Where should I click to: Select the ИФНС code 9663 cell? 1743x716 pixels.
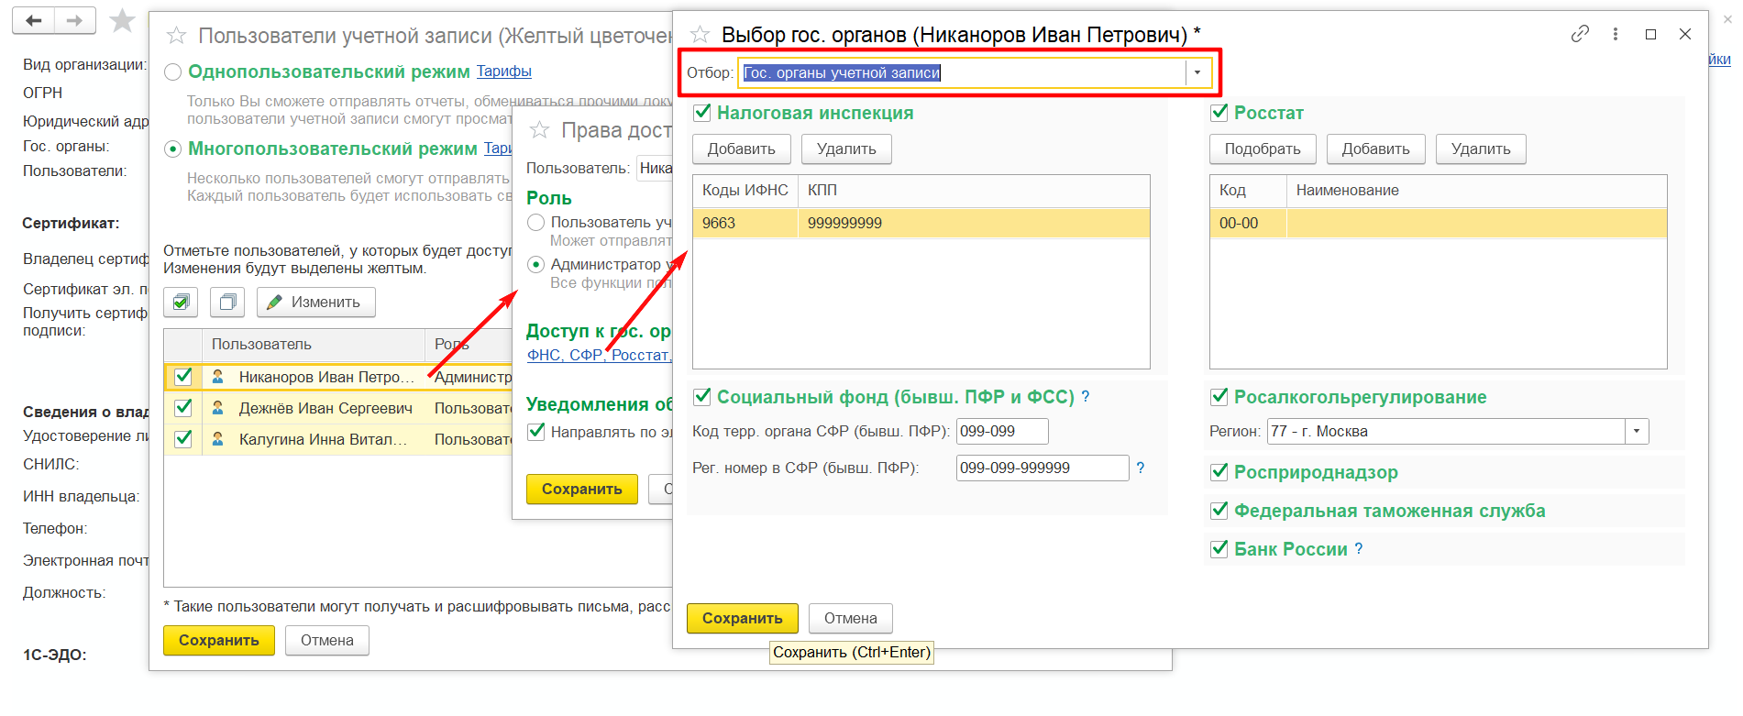point(745,223)
